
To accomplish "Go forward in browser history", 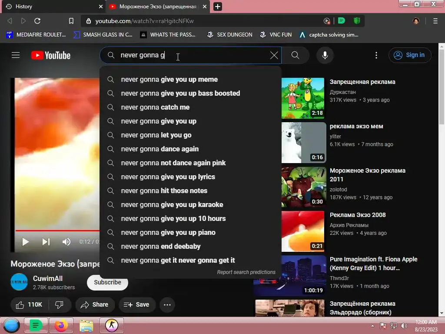I will point(23,21).
